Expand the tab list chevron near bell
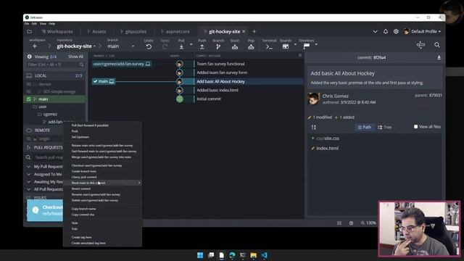 click(375, 31)
